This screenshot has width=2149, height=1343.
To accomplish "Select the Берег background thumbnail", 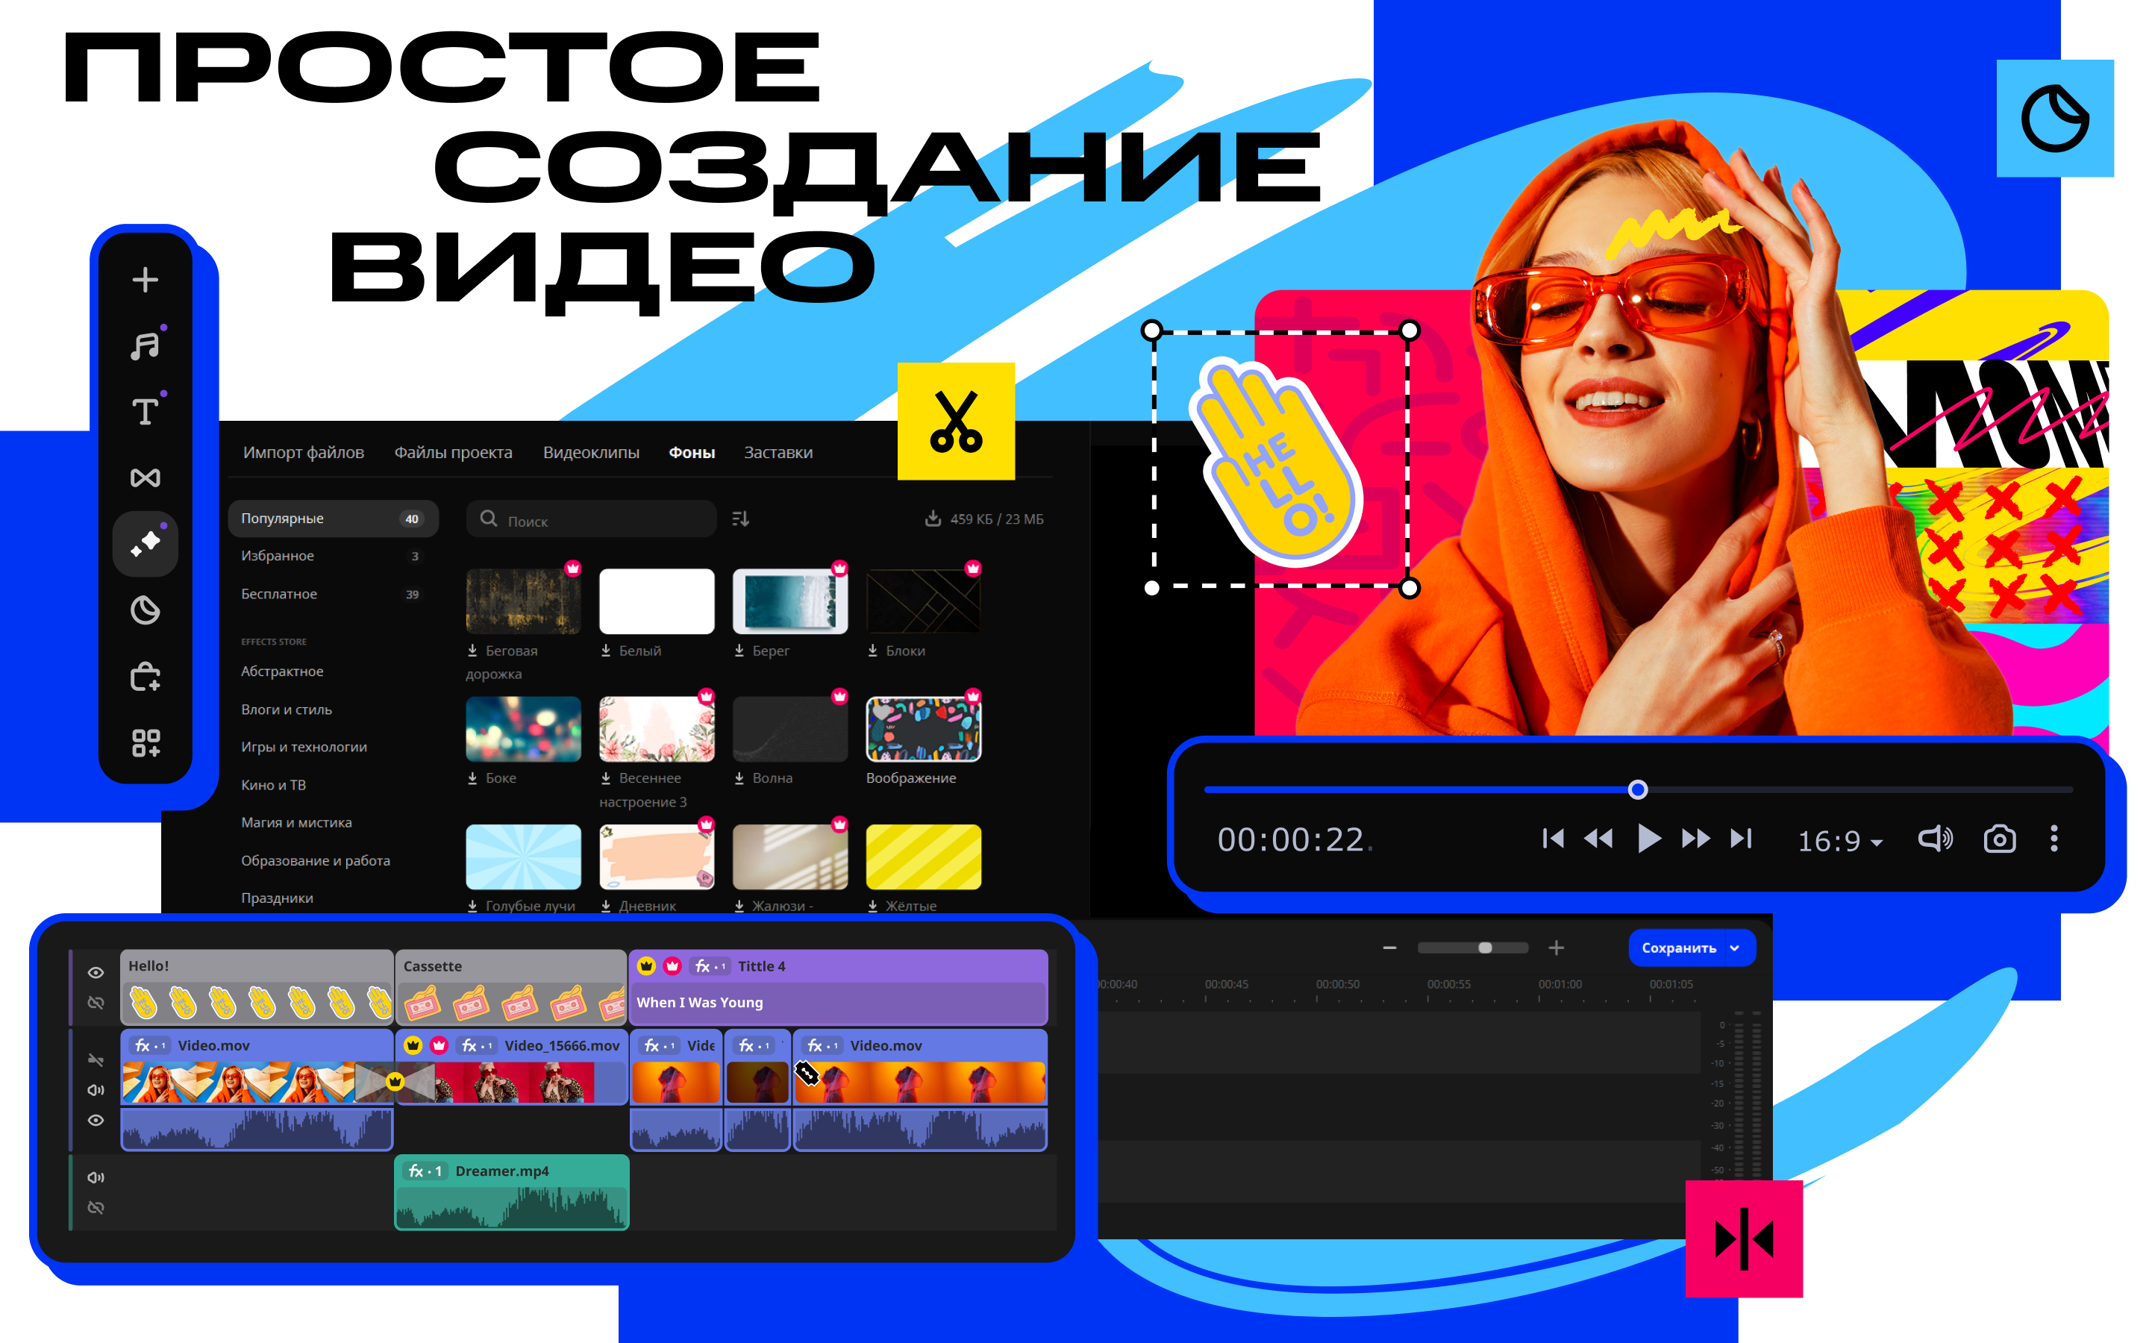I will [x=789, y=601].
